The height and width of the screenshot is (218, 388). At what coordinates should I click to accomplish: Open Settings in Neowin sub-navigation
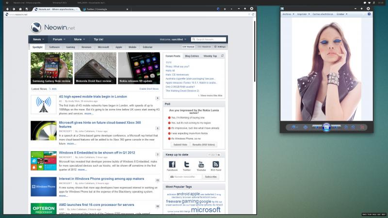(x=220, y=47)
